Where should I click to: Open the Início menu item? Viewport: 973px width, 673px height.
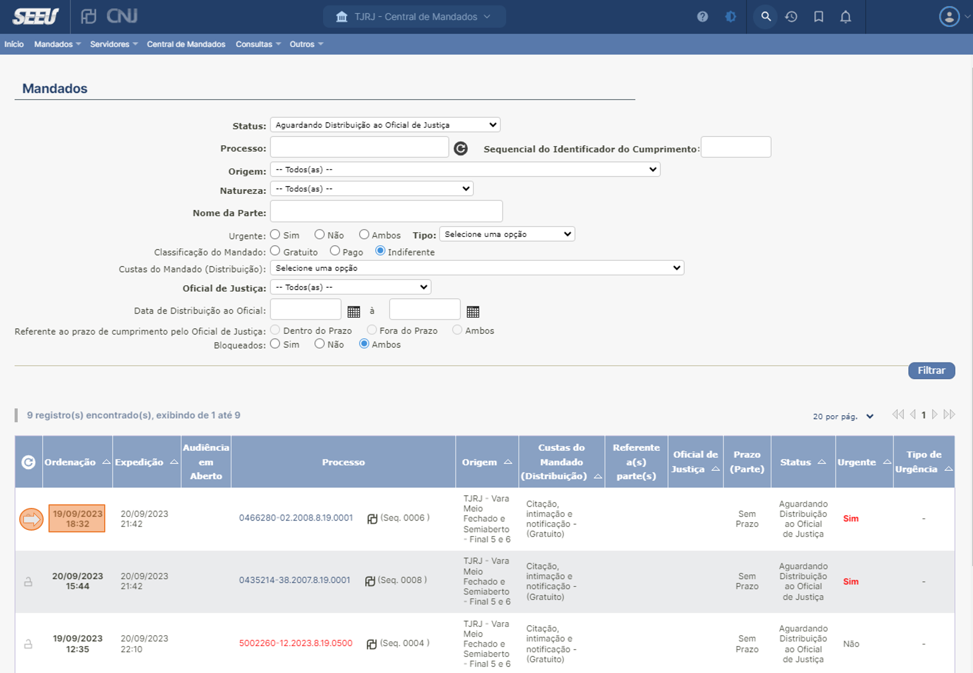point(14,44)
